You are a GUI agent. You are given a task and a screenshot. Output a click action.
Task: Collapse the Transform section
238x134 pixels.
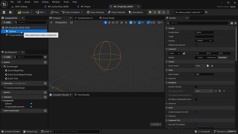tap(167, 49)
